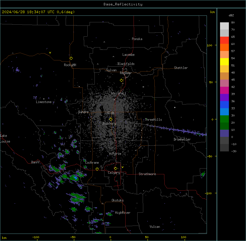Click the dBZ legend heading

click(x=231, y=15)
